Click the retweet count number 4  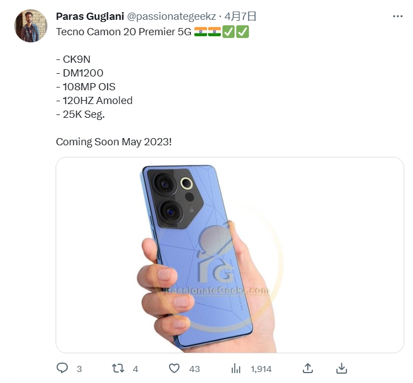(135, 369)
